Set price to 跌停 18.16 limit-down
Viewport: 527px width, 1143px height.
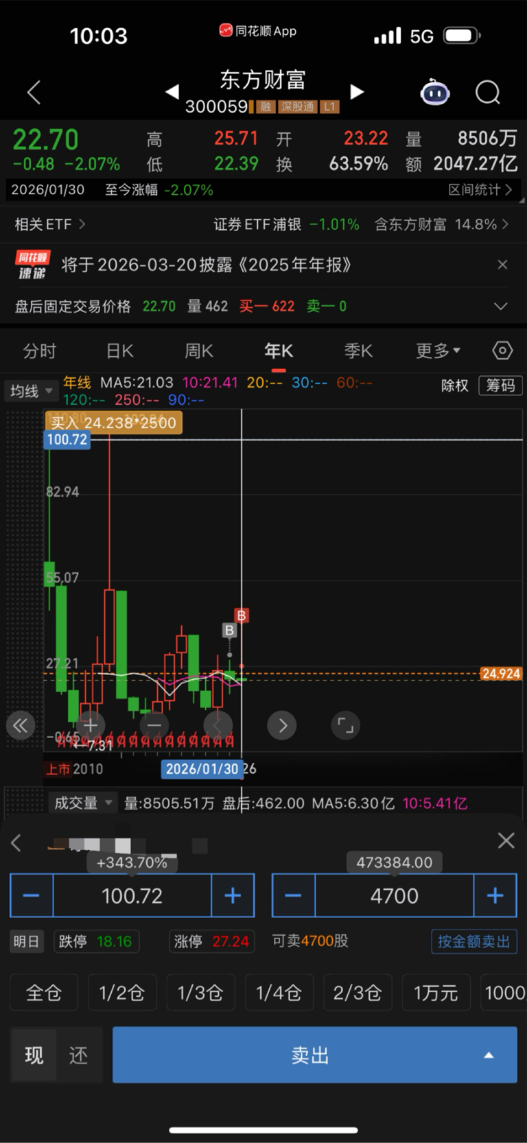pyautogui.click(x=97, y=941)
